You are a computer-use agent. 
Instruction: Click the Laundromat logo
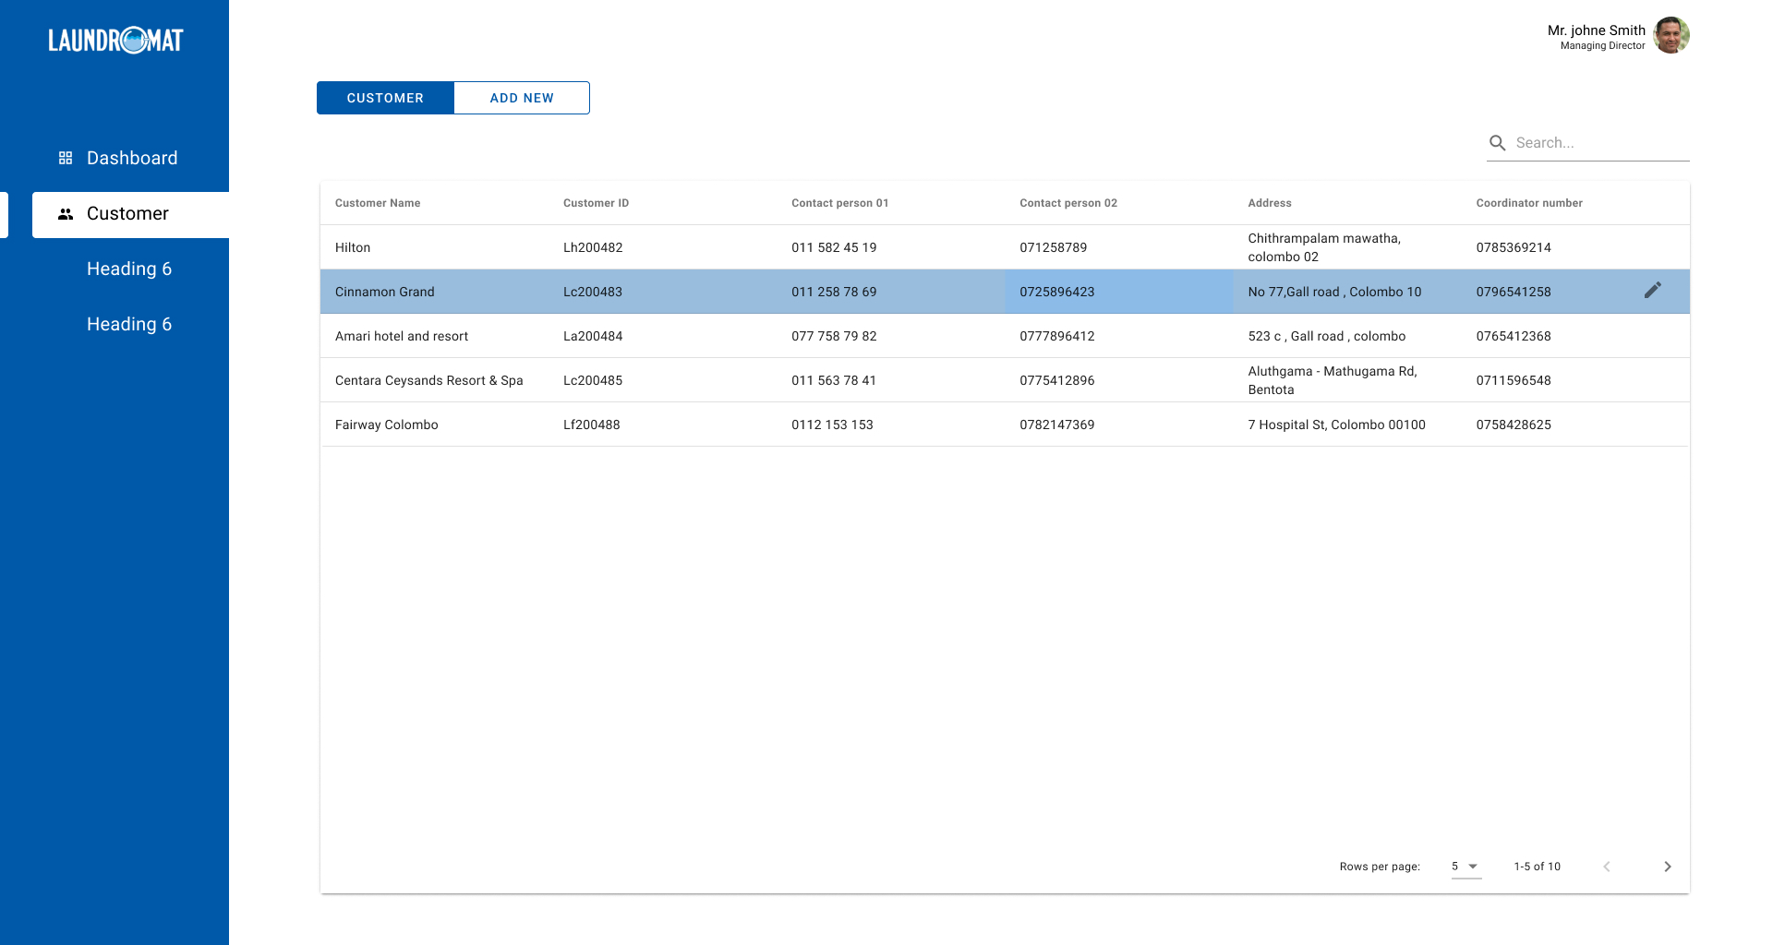tap(115, 40)
